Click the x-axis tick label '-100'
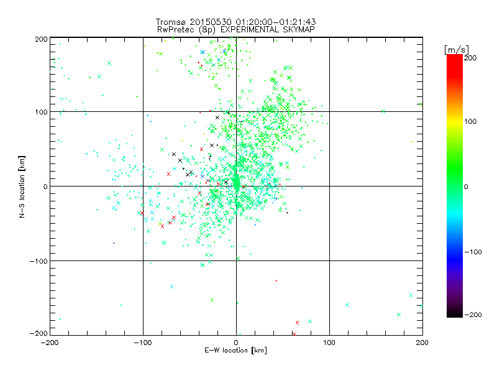This screenshot has width=497, height=373. (143, 343)
